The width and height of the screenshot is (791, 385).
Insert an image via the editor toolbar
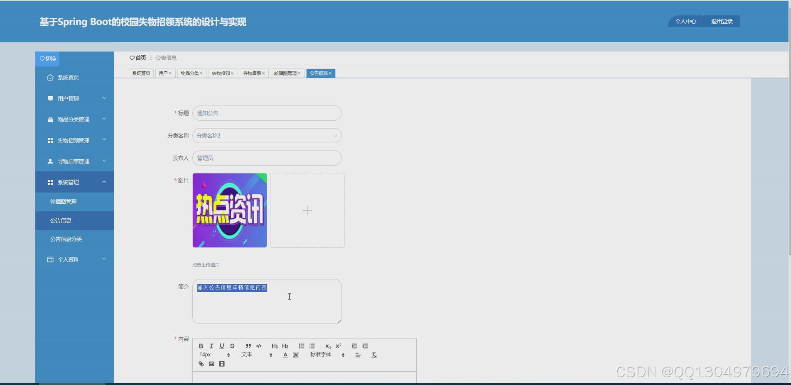(x=211, y=364)
